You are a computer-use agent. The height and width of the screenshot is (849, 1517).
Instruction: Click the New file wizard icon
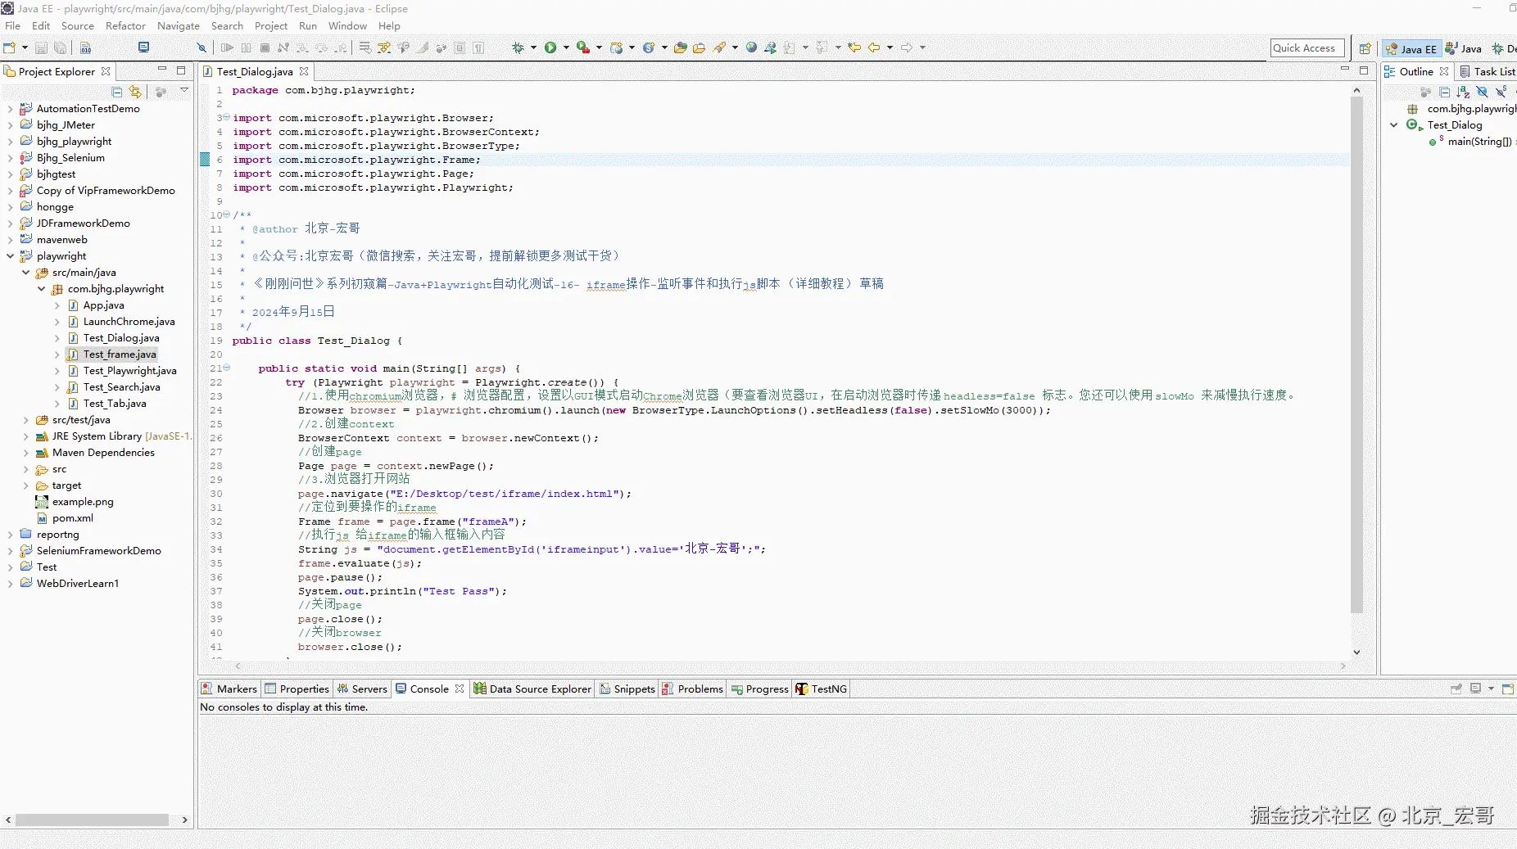pyautogui.click(x=10, y=47)
